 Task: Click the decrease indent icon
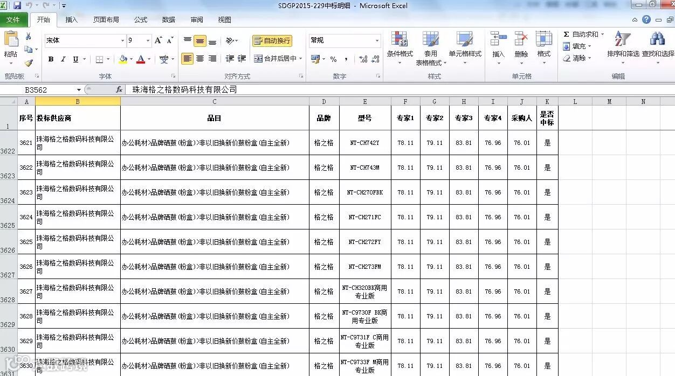point(230,59)
